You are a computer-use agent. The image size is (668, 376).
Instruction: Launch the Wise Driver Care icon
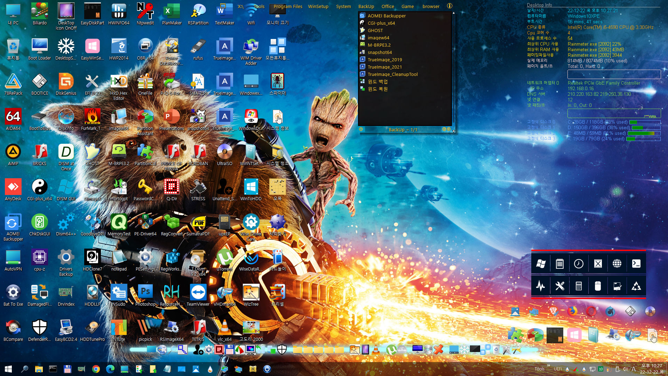pyautogui.click(x=251, y=227)
